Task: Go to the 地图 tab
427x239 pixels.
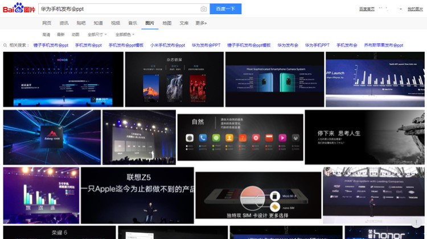Action: pyautogui.click(x=167, y=23)
